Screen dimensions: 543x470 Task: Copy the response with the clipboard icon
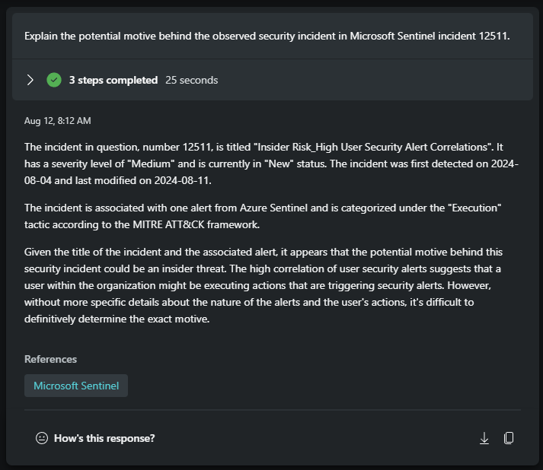(x=509, y=438)
